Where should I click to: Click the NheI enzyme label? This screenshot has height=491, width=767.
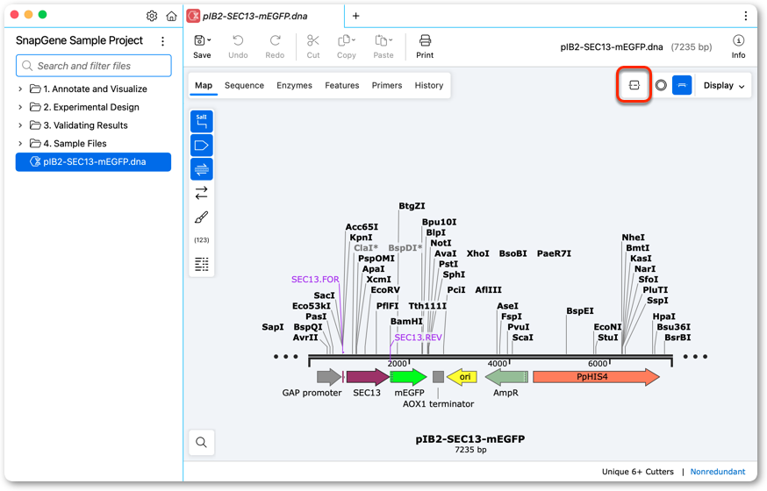coord(634,238)
